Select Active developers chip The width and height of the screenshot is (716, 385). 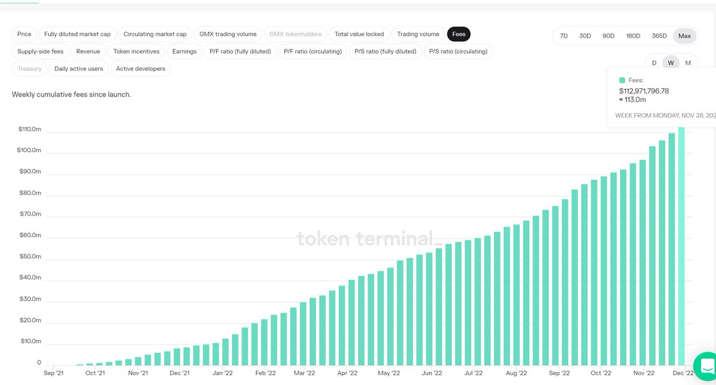[141, 69]
